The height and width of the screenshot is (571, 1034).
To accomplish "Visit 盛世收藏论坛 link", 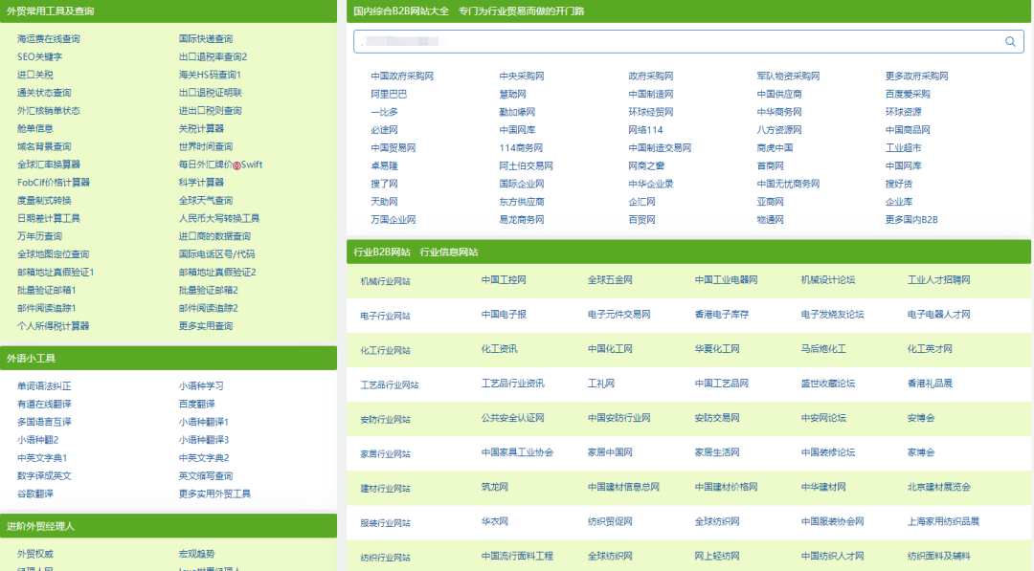I will (827, 384).
